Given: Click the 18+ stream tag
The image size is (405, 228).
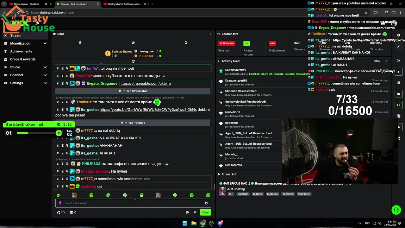Looking at the screenshot, I should point(231,194).
